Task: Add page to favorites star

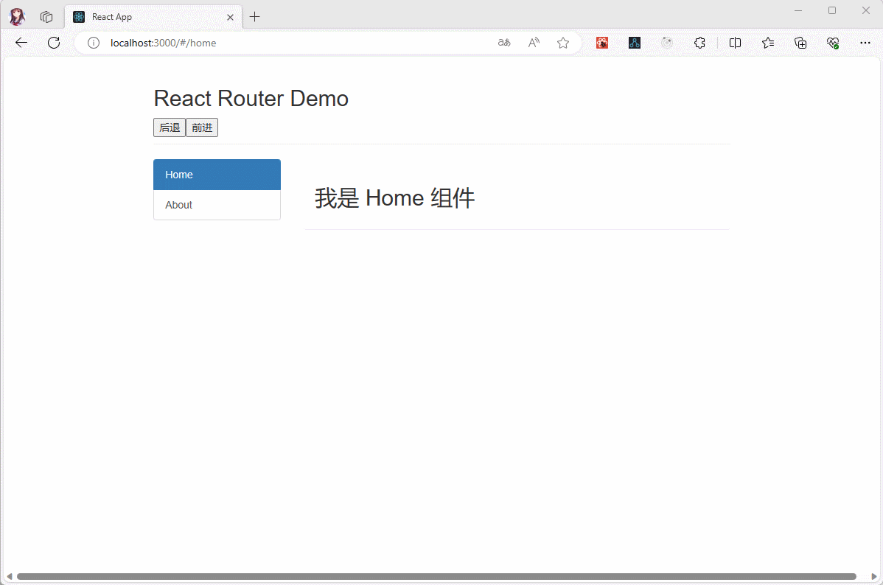Action: pyautogui.click(x=563, y=43)
